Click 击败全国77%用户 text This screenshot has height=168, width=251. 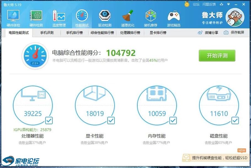[x=156, y=143]
